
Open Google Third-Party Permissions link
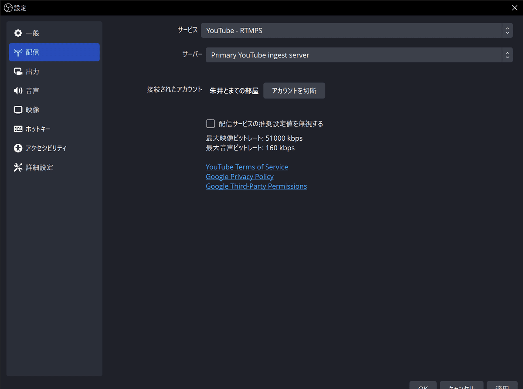256,186
